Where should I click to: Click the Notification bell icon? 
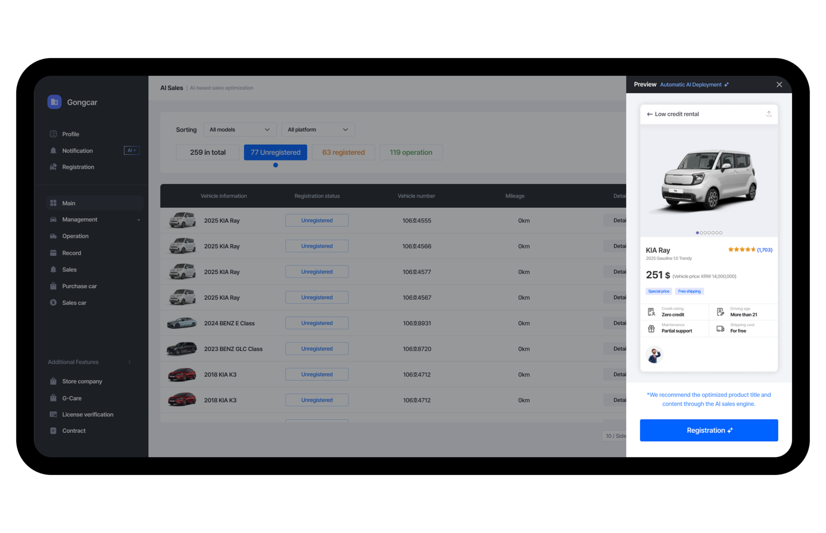pos(53,151)
